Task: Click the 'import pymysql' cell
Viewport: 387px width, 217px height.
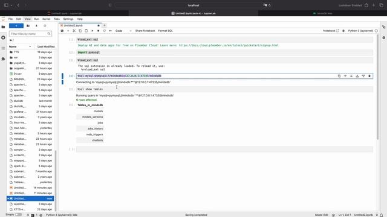Action: tap(224, 52)
